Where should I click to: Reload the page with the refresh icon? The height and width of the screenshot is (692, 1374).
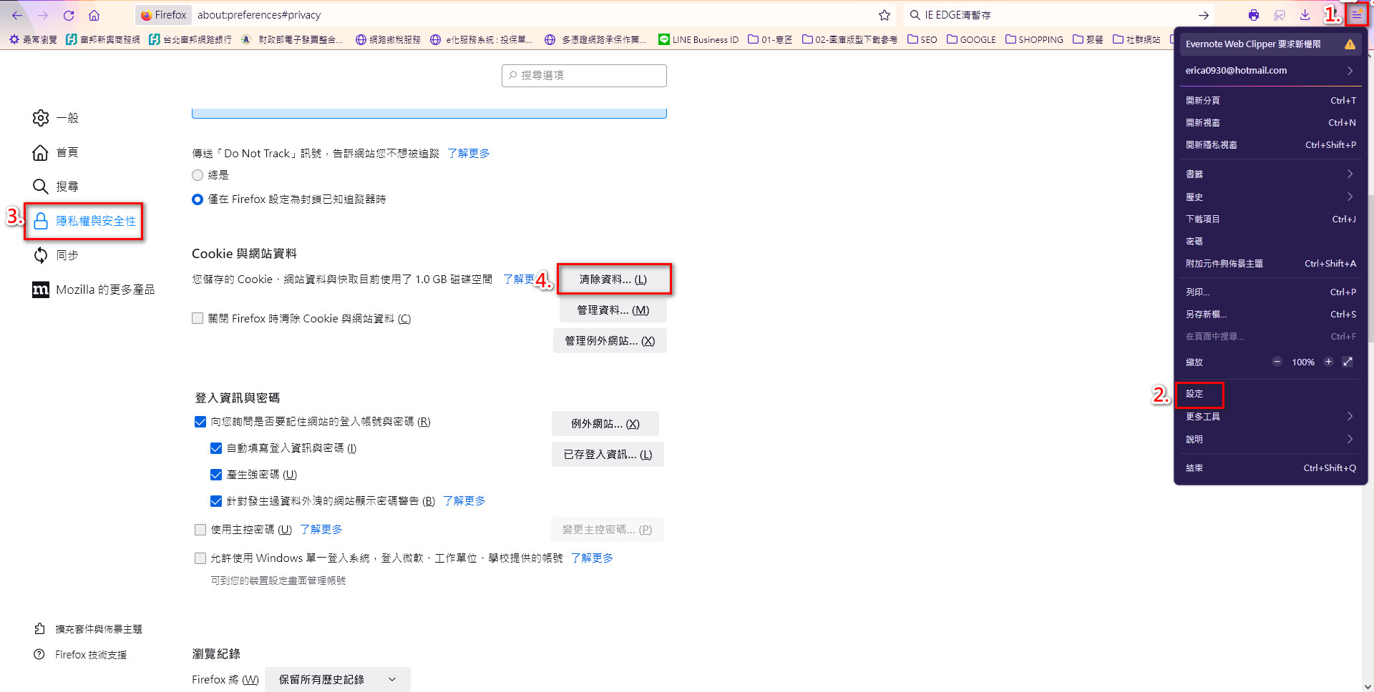point(69,15)
